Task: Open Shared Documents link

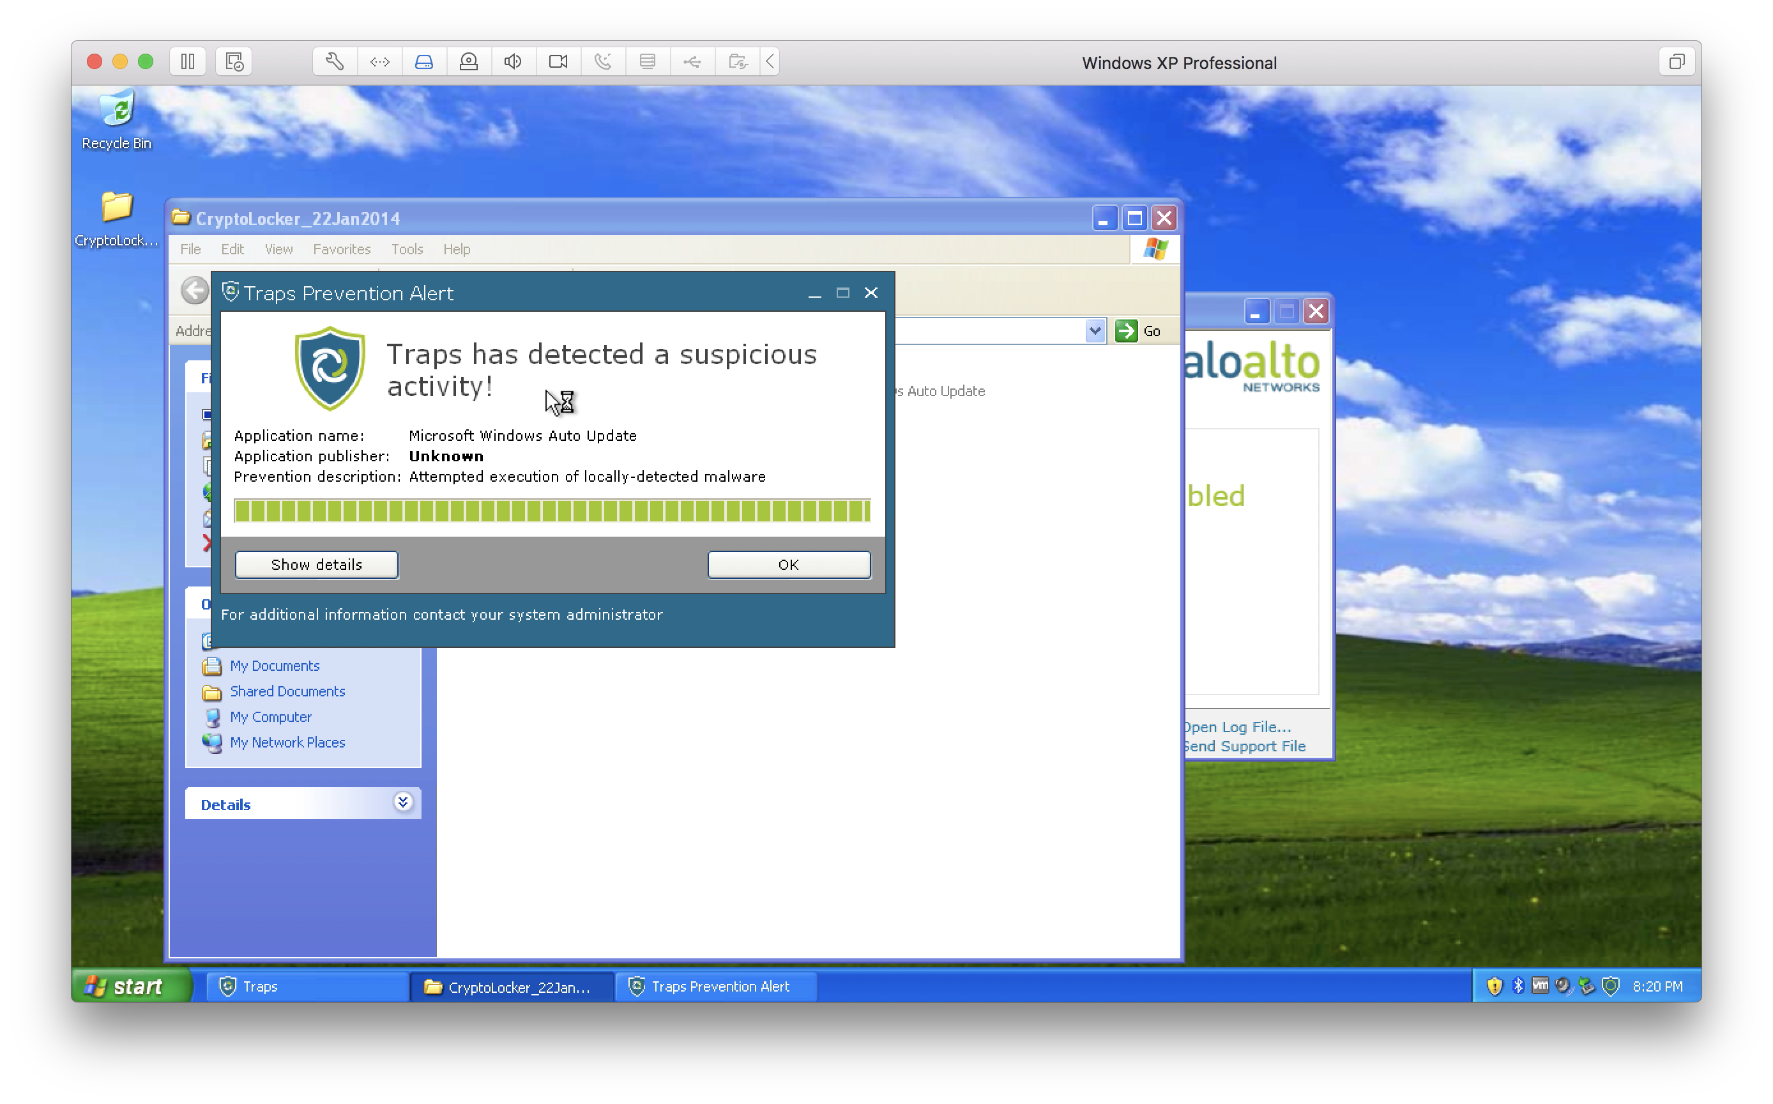Action: tap(287, 692)
